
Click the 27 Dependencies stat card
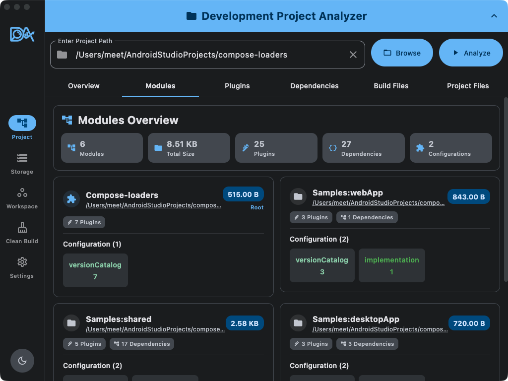pos(364,148)
